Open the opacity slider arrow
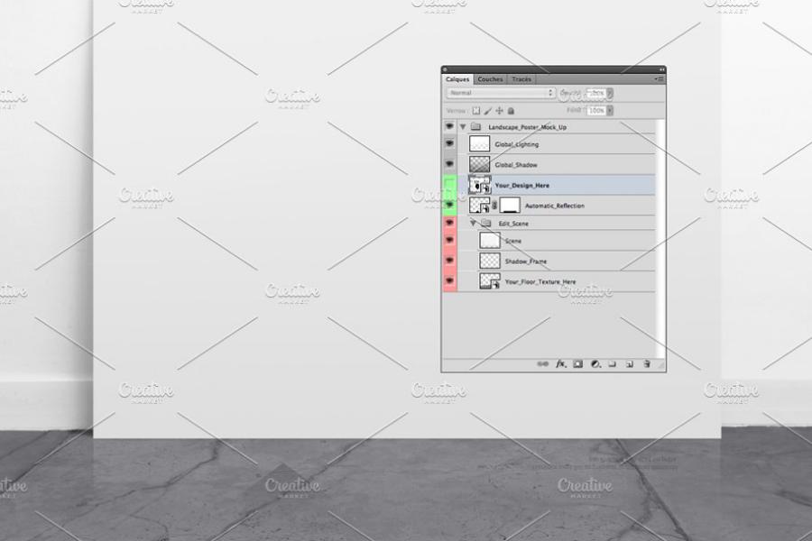Viewport: 812px width, 541px height. [610, 93]
